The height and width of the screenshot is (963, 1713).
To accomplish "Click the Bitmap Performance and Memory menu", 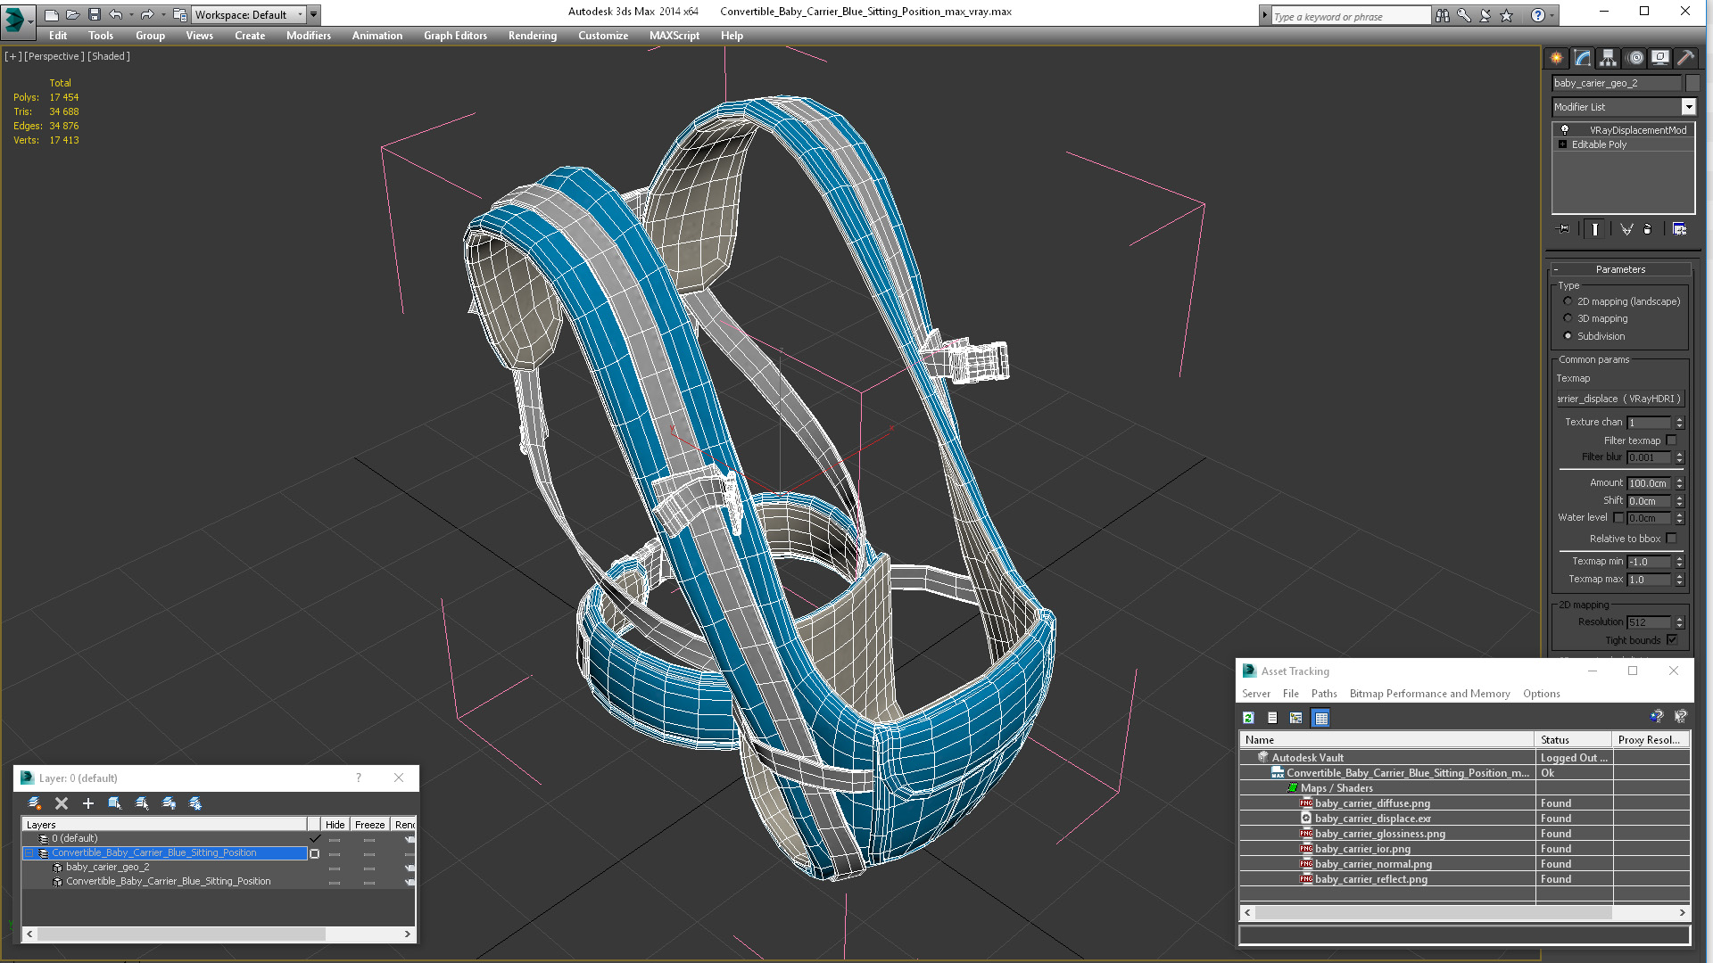I will 1429,694.
